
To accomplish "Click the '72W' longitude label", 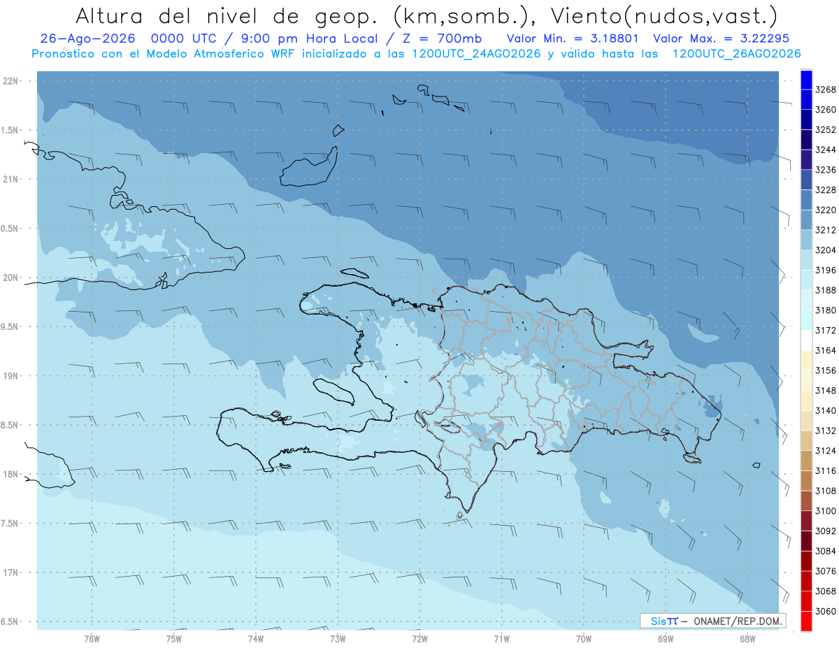I will tap(419, 639).
